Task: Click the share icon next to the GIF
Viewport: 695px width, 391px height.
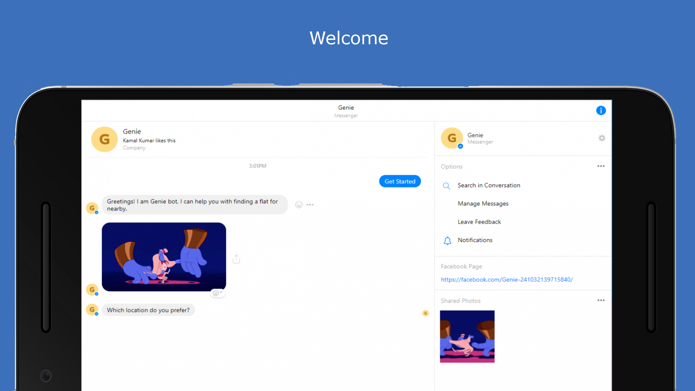Action: 236,259
